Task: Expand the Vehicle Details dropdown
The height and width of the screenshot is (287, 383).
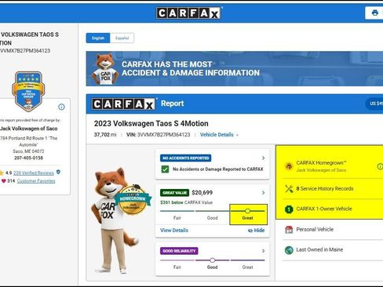Action: tap(219, 135)
